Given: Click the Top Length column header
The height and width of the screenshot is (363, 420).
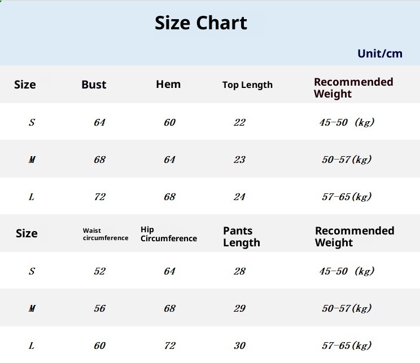Looking at the screenshot, I should coord(247,85).
